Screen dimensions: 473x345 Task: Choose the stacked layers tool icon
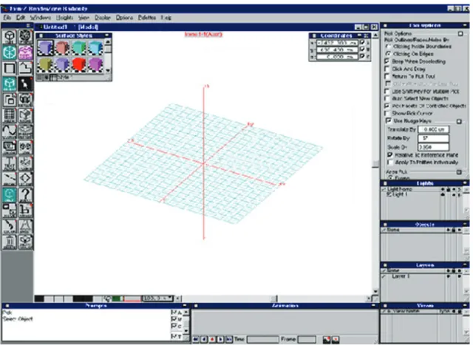(x=25, y=131)
